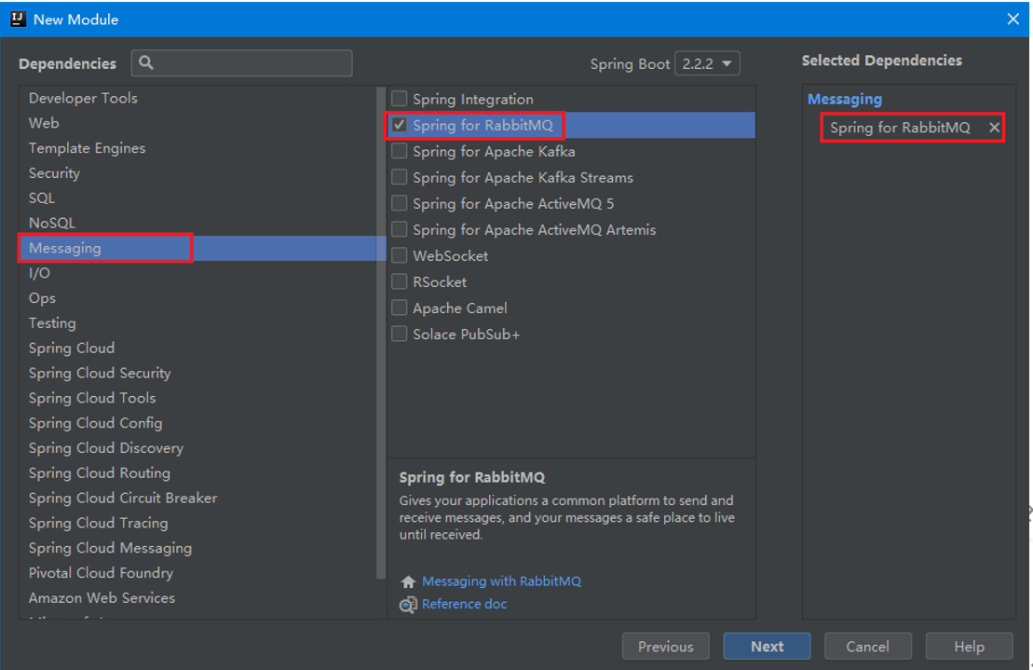Click Messaging header in Selected Dependencies
Image resolution: width=1033 pixels, height=670 pixels.
click(845, 100)
